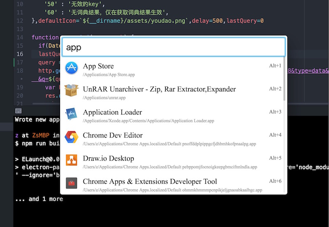
Task: Select 'UnRAR Unarchiver - Zip, Rar Extractor,Expander' result
Action: (x=159, y=89)
